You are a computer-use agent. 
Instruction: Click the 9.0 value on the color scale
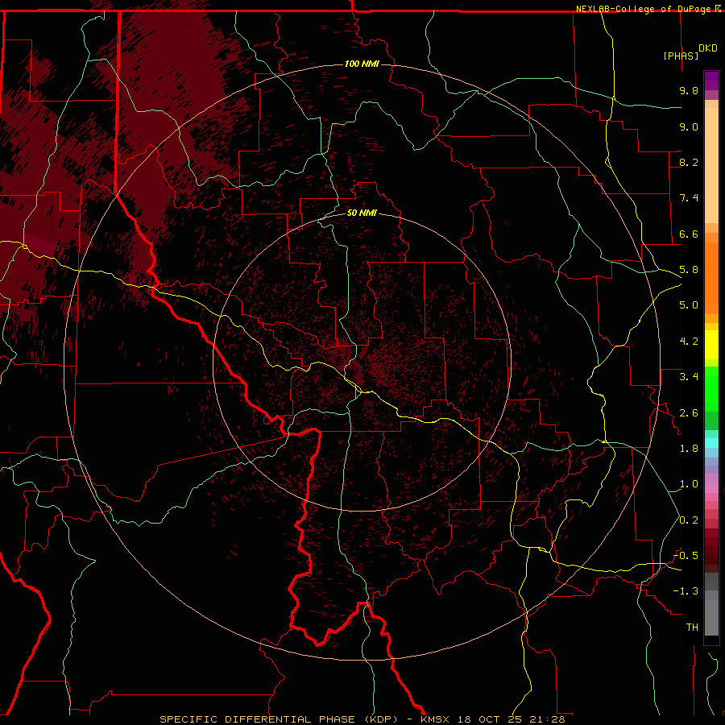click(x=689, y=126)
